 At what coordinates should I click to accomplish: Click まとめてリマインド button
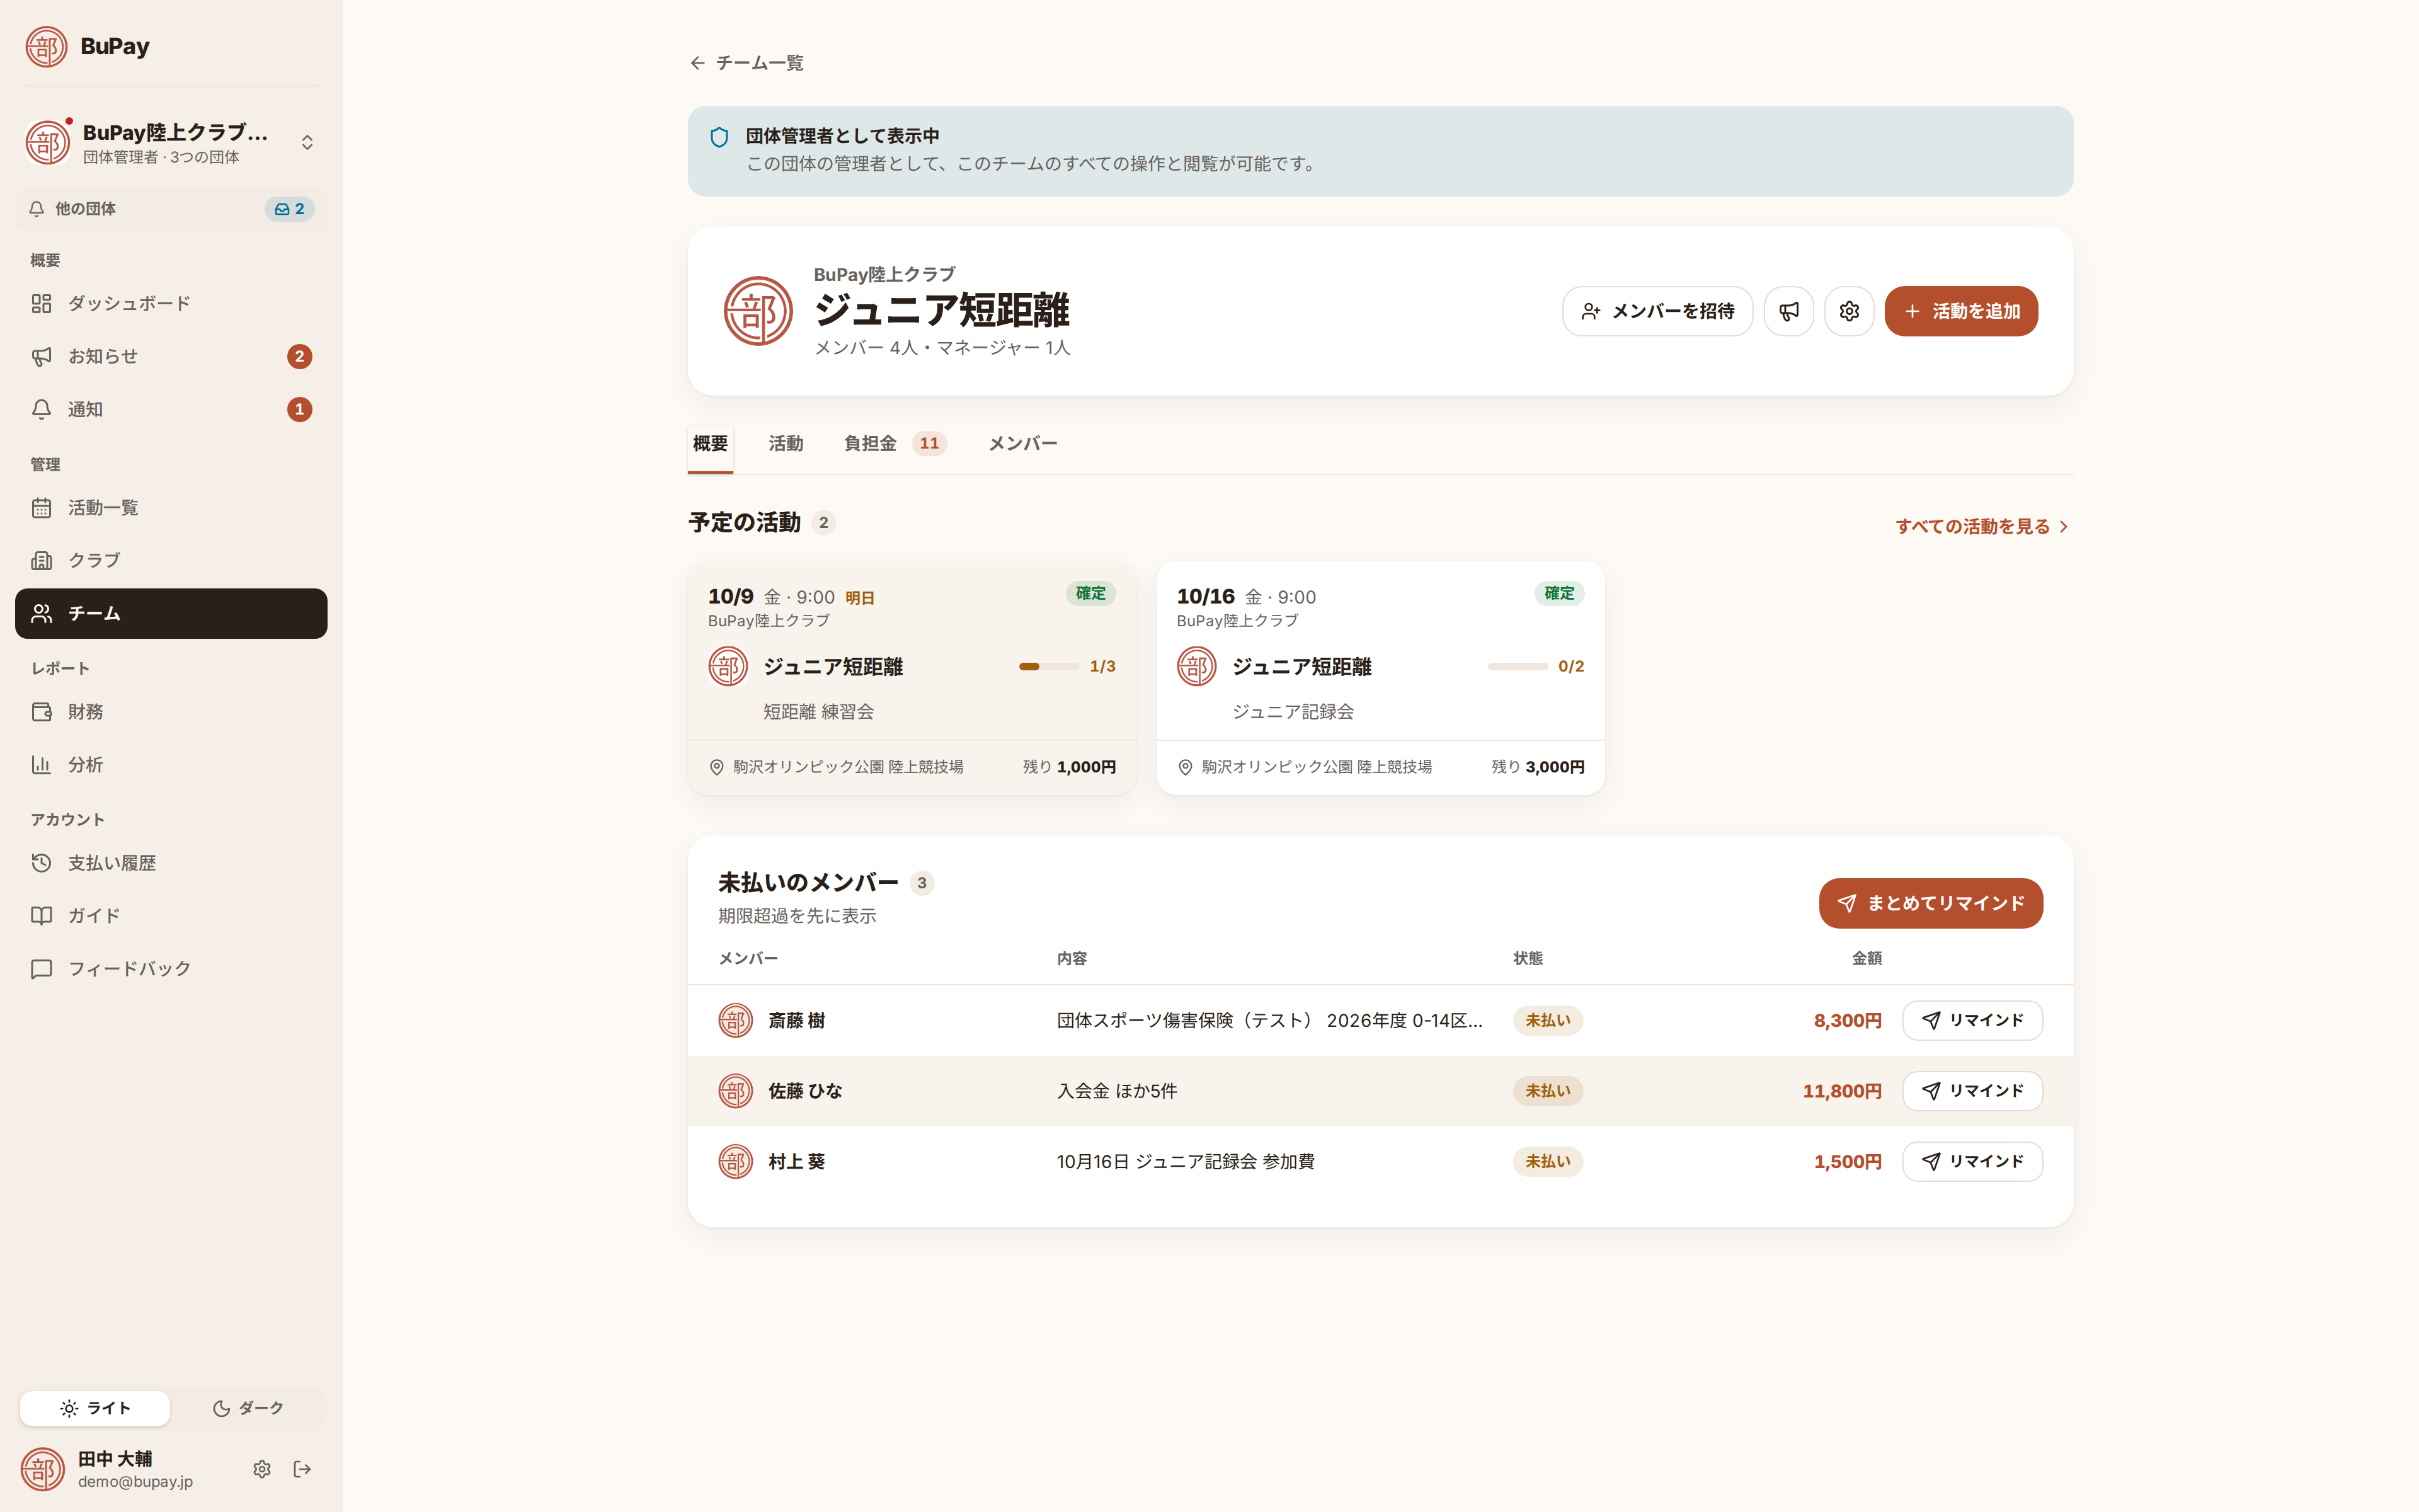[1930, 903]
